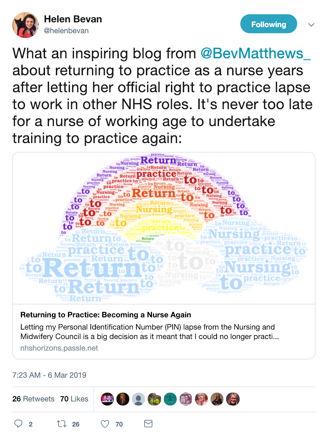The width and height of the screenshot is (329, 434).
Task: View the 70 Likes list
Action: tap(74, 399)
